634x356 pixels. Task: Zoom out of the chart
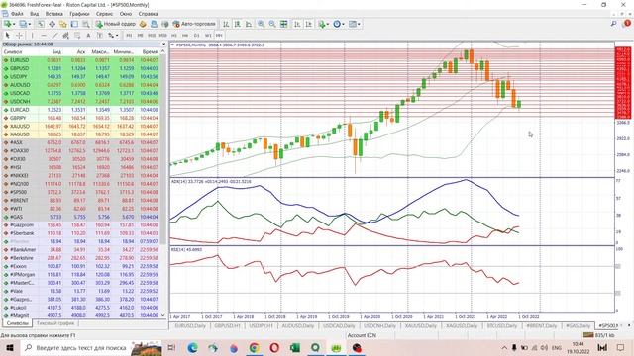click(272, 24)
